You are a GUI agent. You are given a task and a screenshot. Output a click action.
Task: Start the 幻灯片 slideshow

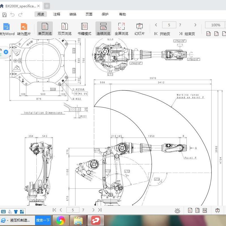(x=139, y=29)
